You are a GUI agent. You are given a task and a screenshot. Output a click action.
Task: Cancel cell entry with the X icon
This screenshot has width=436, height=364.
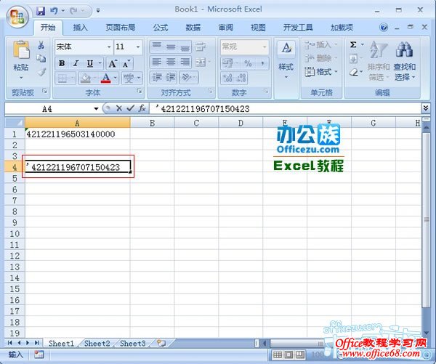(119, 108)
